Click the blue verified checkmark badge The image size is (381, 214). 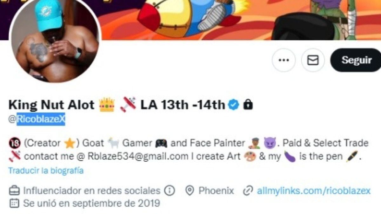click(x=234, y=105)
